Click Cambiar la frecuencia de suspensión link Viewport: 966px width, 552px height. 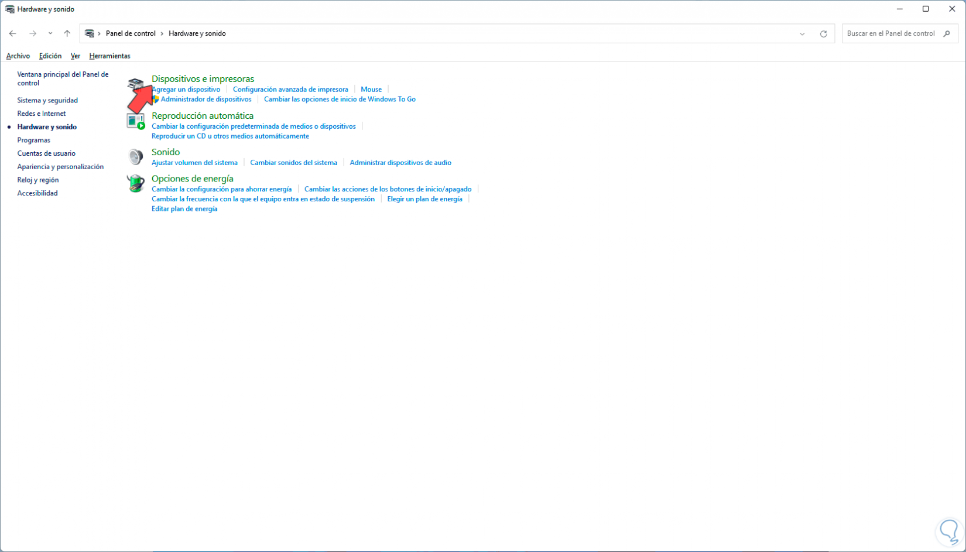[263, 199]
